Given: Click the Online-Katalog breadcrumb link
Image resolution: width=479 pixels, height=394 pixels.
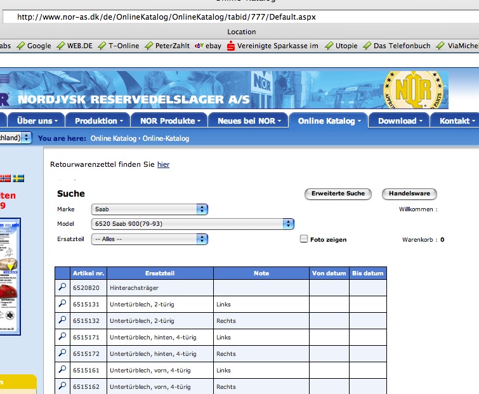Looking at the screenshot, I should point(166,138).
